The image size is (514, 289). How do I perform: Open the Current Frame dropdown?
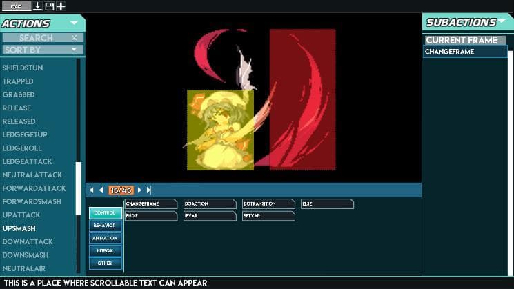click(x=465, y=40)
